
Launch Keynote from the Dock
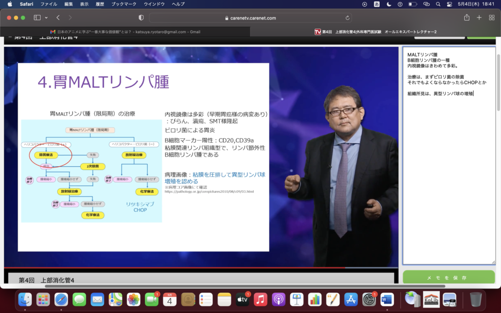click(x=296, y=299)
